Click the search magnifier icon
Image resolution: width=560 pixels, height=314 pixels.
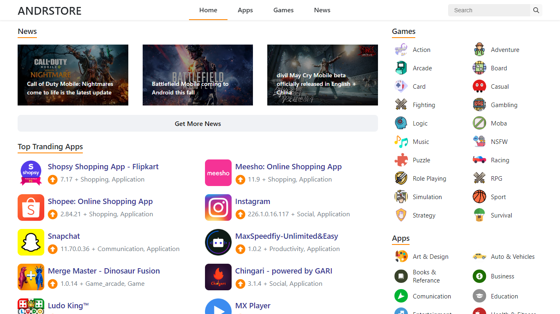pyautogui.click(x=536, y=10)
